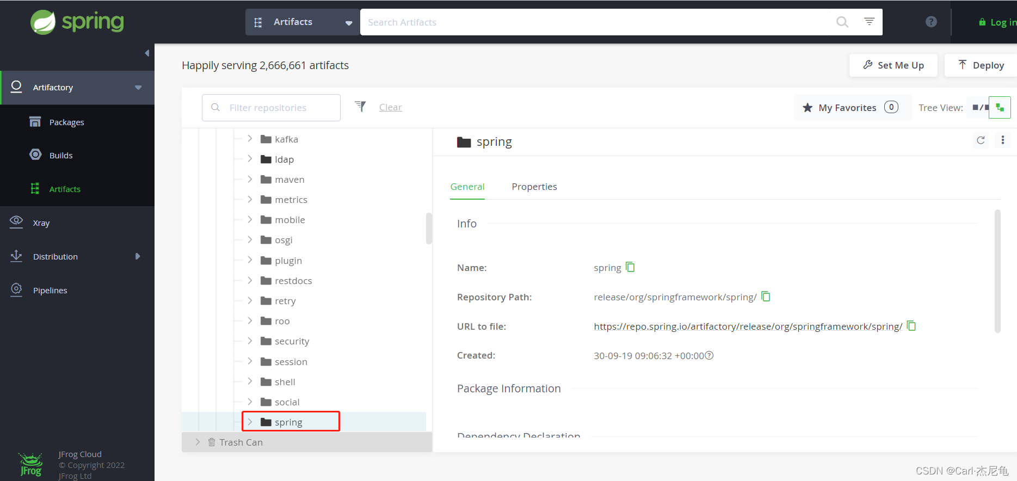Click the Xray eye icon
This screenshot has width=1017, height=481.
point(16,221)
